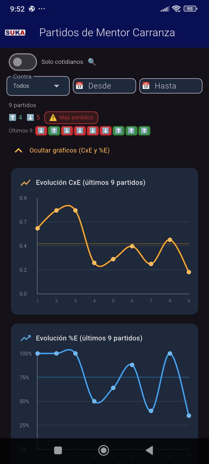This screenshot has width=209, height=464.
Task: Tap the SUKA logo
Action: pos(15,33)
